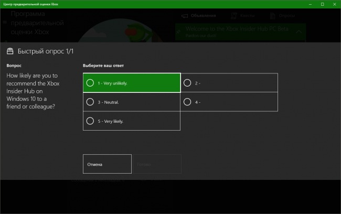The image size is (341, 214).
Task: Click the quick survey clipboard icon
Action: click(10, 51)
